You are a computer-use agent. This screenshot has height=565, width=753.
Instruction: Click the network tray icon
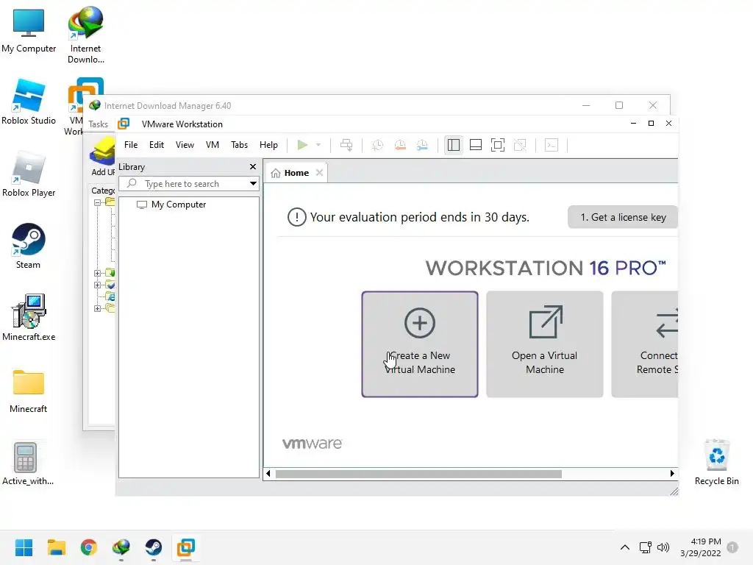click(x=645, y=547)
